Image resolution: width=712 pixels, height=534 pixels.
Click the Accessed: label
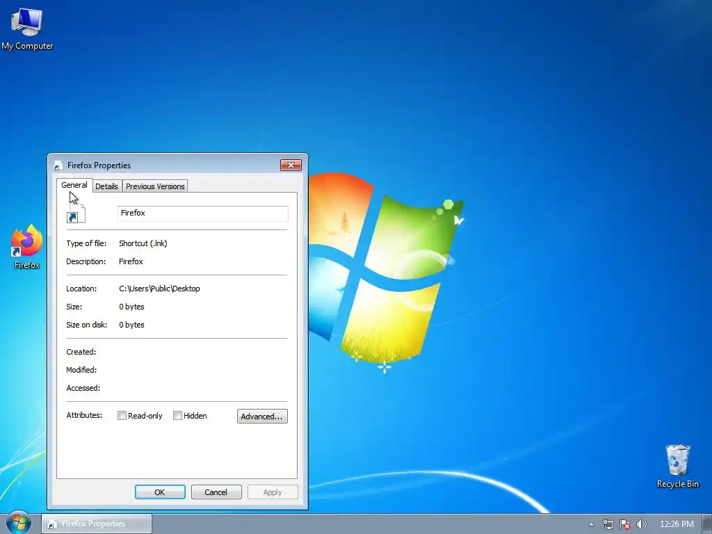pos(83,388)
